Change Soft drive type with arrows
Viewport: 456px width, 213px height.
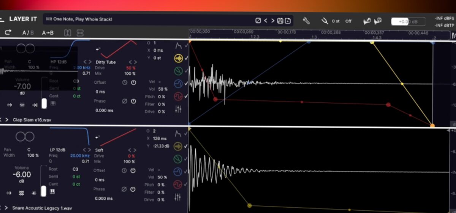(x=133, y=150)
